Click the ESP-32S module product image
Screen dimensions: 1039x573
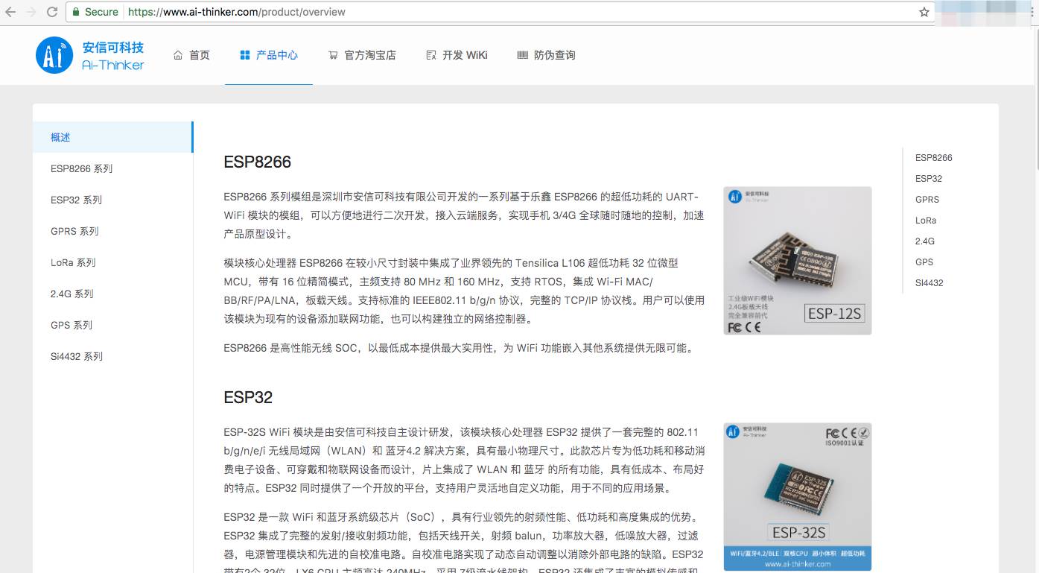(798, 497)
